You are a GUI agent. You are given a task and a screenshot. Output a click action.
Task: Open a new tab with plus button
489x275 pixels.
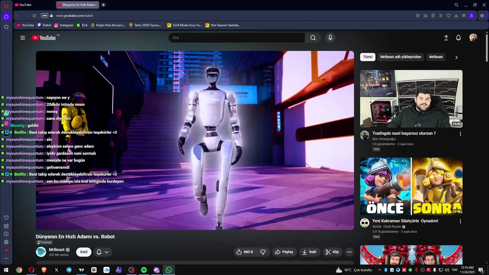coord(104,5)
